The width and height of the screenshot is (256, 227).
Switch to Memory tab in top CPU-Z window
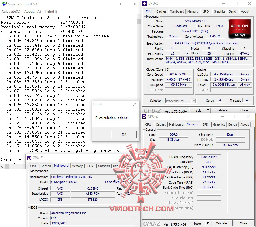pyautogui.click(x=193, y=11)
